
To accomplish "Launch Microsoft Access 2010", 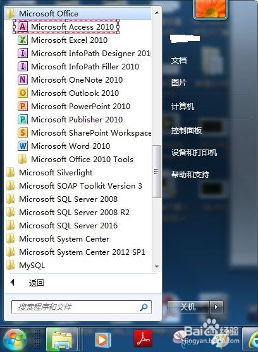I will (66, 26).
